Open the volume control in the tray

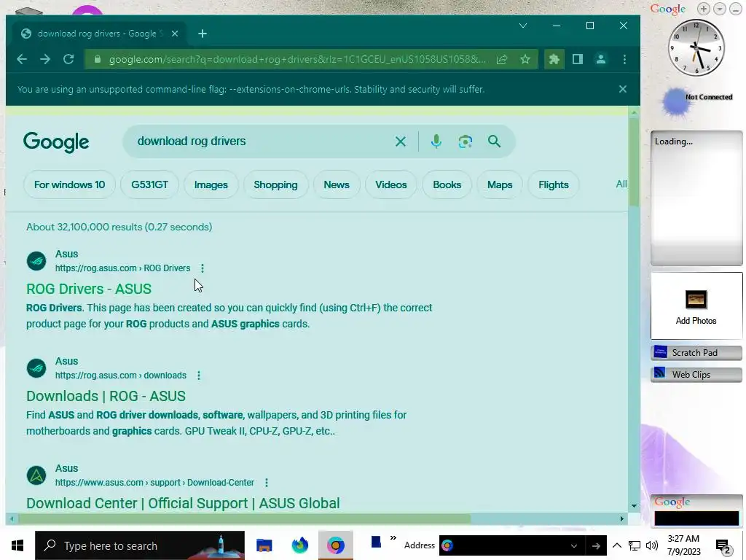[652, 545]
